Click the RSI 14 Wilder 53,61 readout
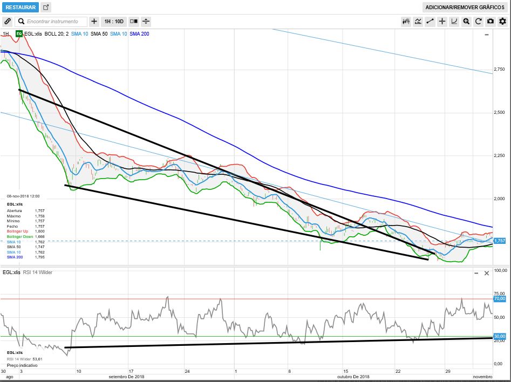This screenshot has height=382, width=511. [24, 359]
